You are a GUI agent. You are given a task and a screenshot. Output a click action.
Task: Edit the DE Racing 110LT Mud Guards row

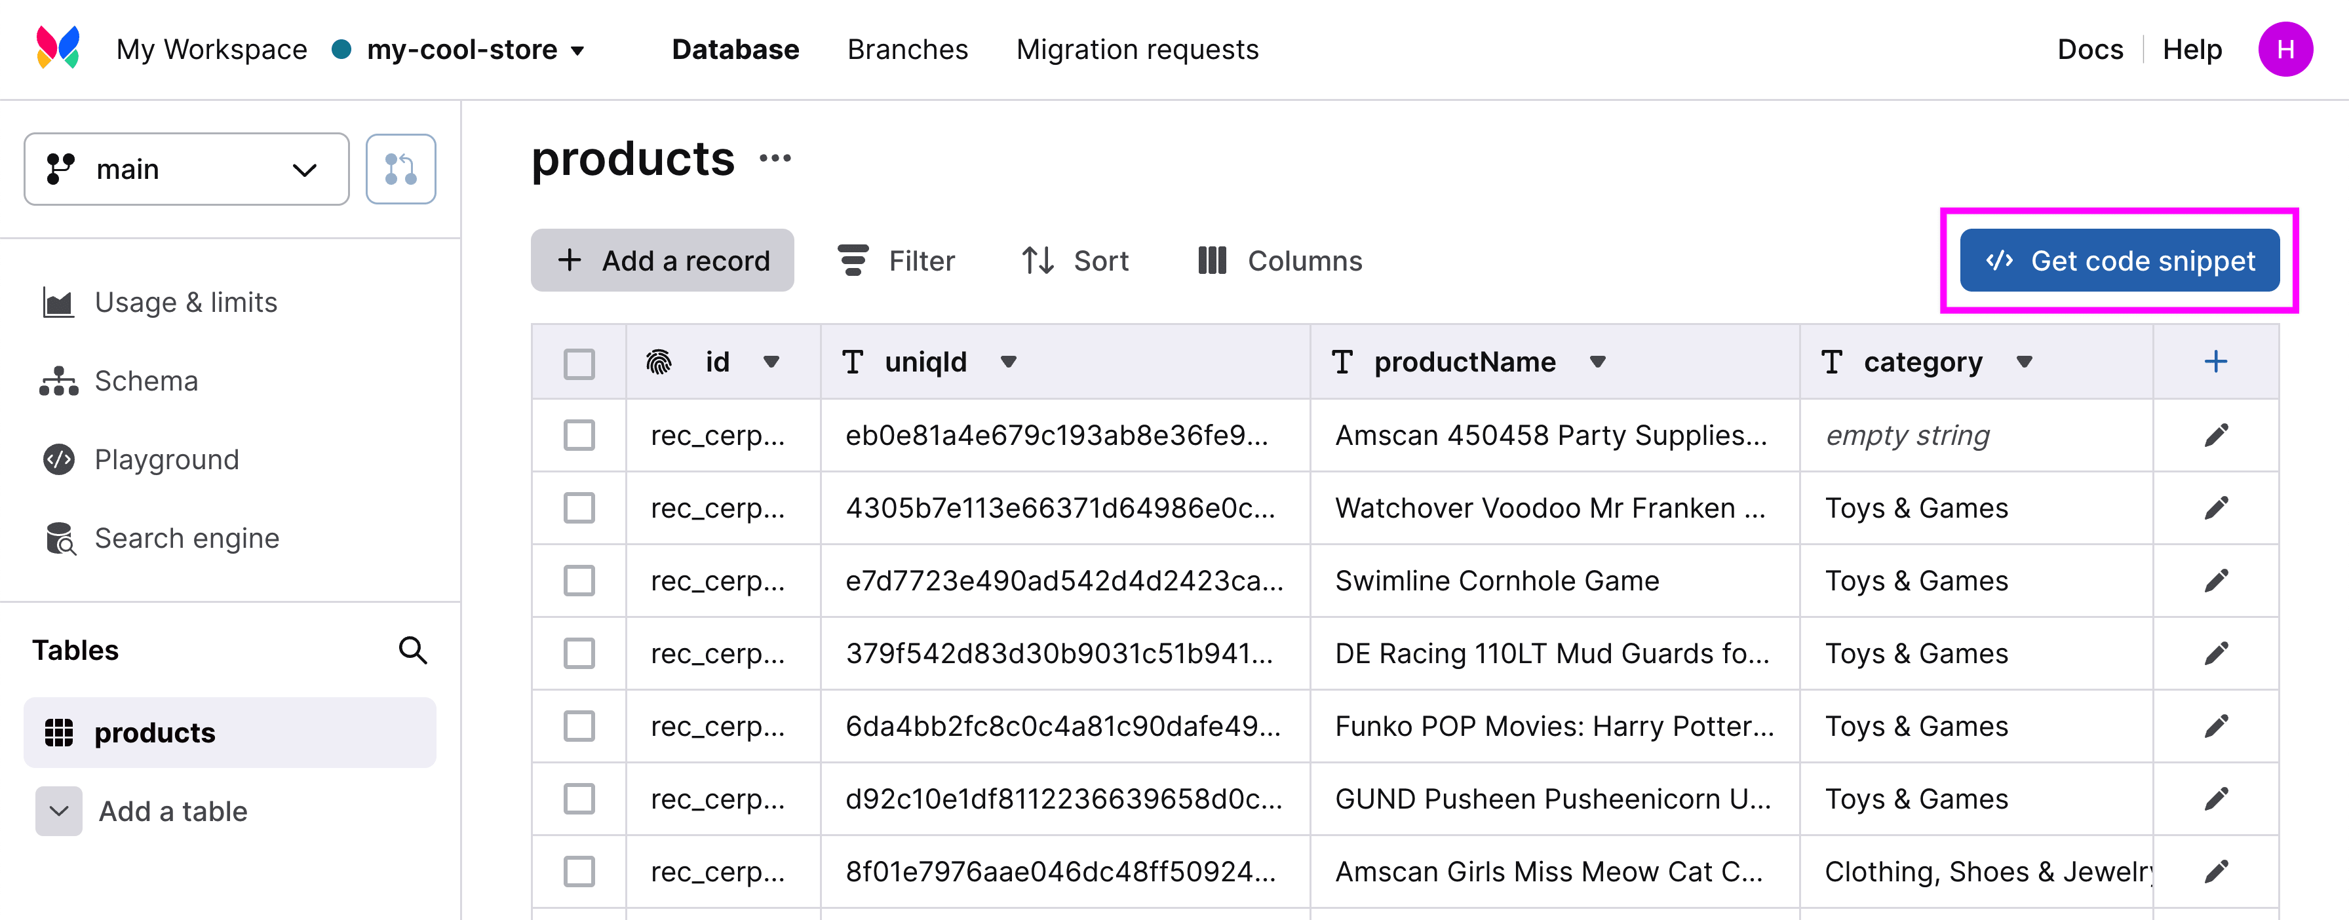click(x=2216, y=654)
